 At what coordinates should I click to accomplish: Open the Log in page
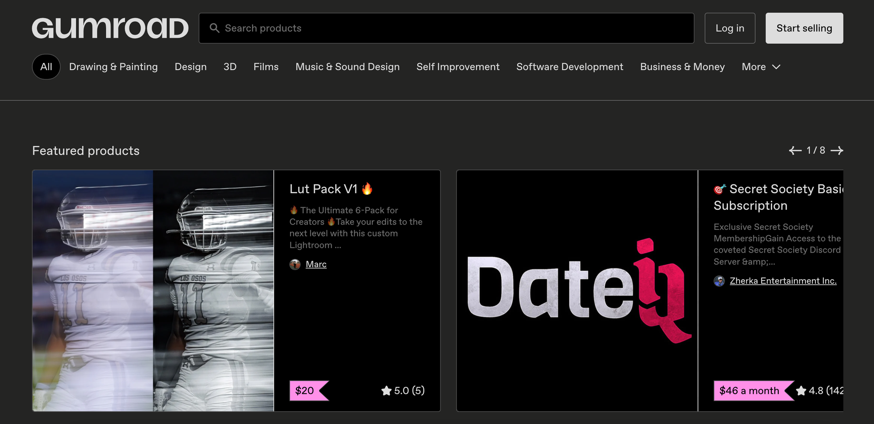[x=730, y=28]
